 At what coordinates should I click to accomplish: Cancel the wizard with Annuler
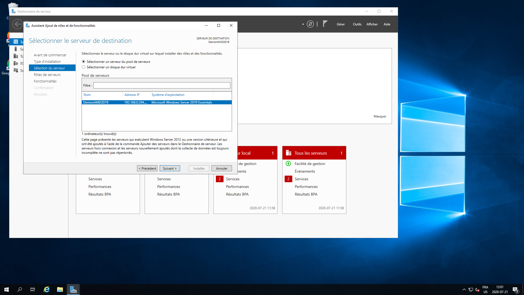coord(221,168)
